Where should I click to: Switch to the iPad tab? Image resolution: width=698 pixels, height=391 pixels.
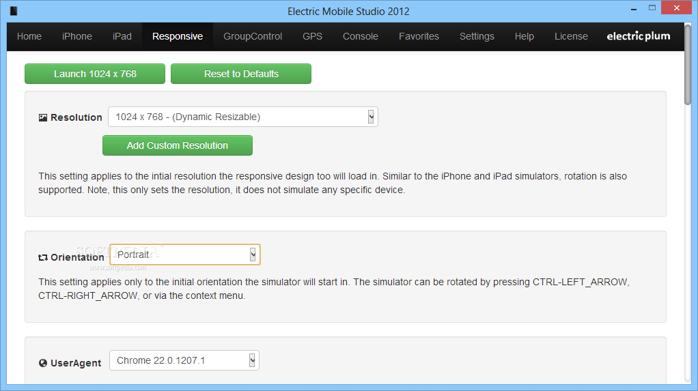122,36
